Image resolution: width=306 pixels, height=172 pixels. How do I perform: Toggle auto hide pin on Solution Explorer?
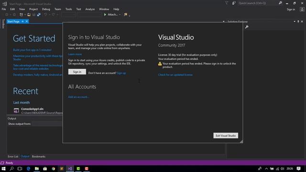(x=298, y=21)
